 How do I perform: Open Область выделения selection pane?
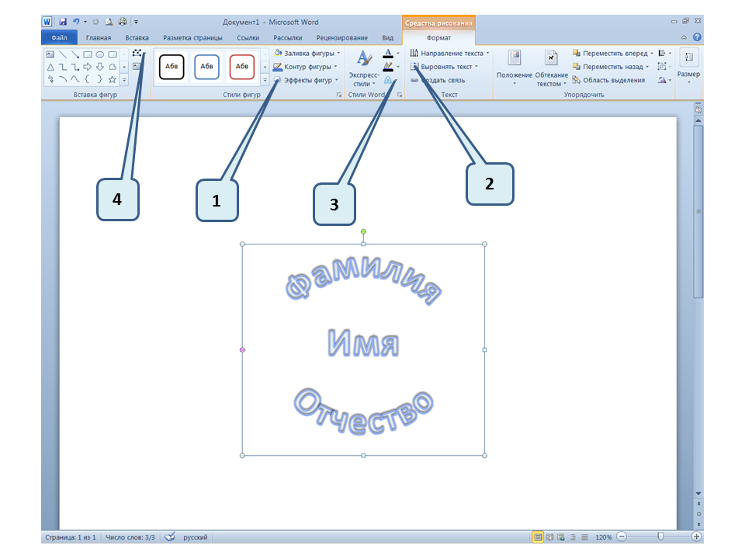click(x=608, y=80)
